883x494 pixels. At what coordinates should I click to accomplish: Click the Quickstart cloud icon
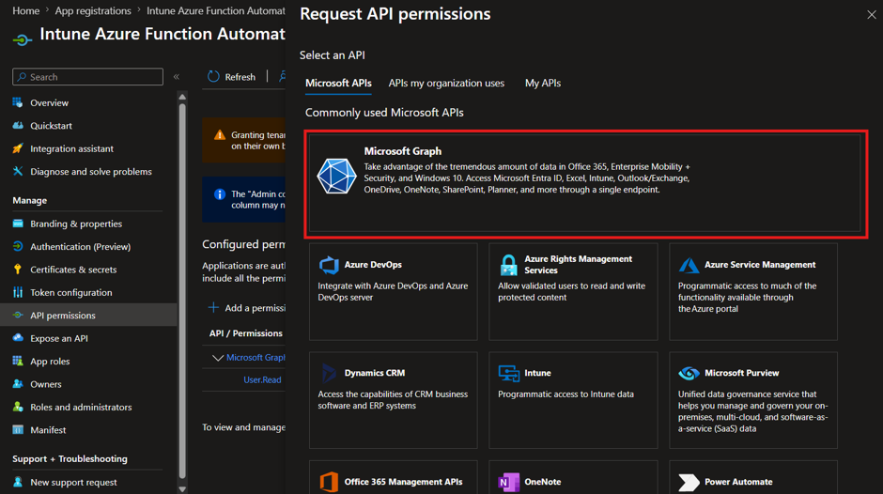18,126
